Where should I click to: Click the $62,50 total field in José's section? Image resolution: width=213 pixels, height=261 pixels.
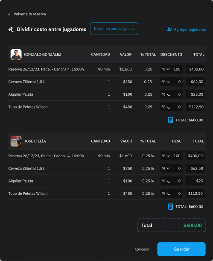(195, 168)
